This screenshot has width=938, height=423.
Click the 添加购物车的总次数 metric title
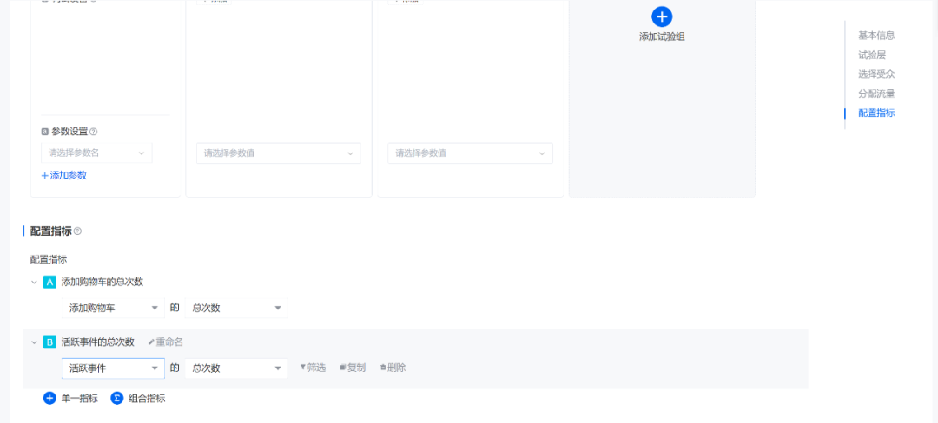click(102, 283)
